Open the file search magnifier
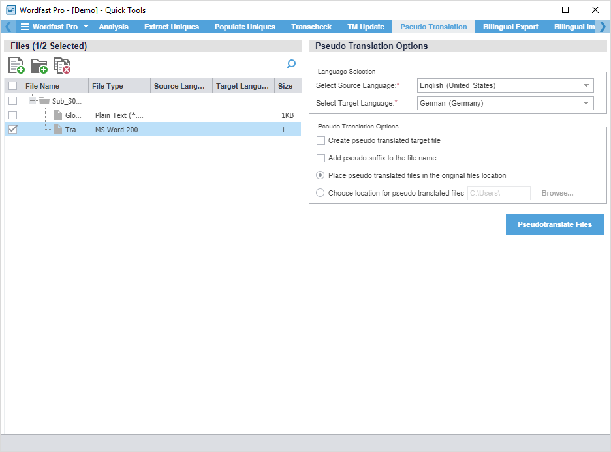The image size is (611, 452). click(291, 64)
